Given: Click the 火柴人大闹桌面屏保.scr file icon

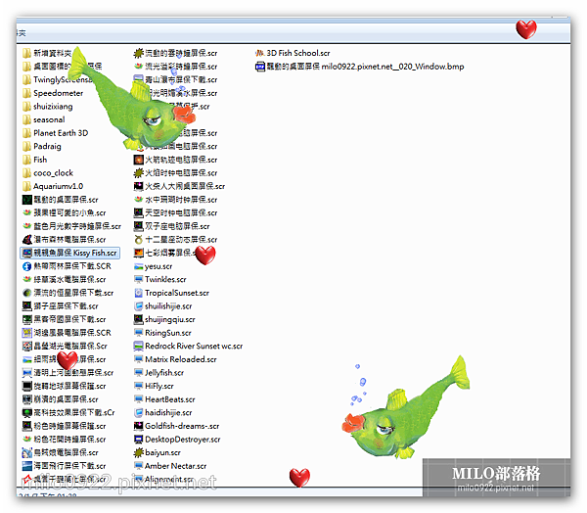Looking at the screenshot, I should click(x=139, y=186).
